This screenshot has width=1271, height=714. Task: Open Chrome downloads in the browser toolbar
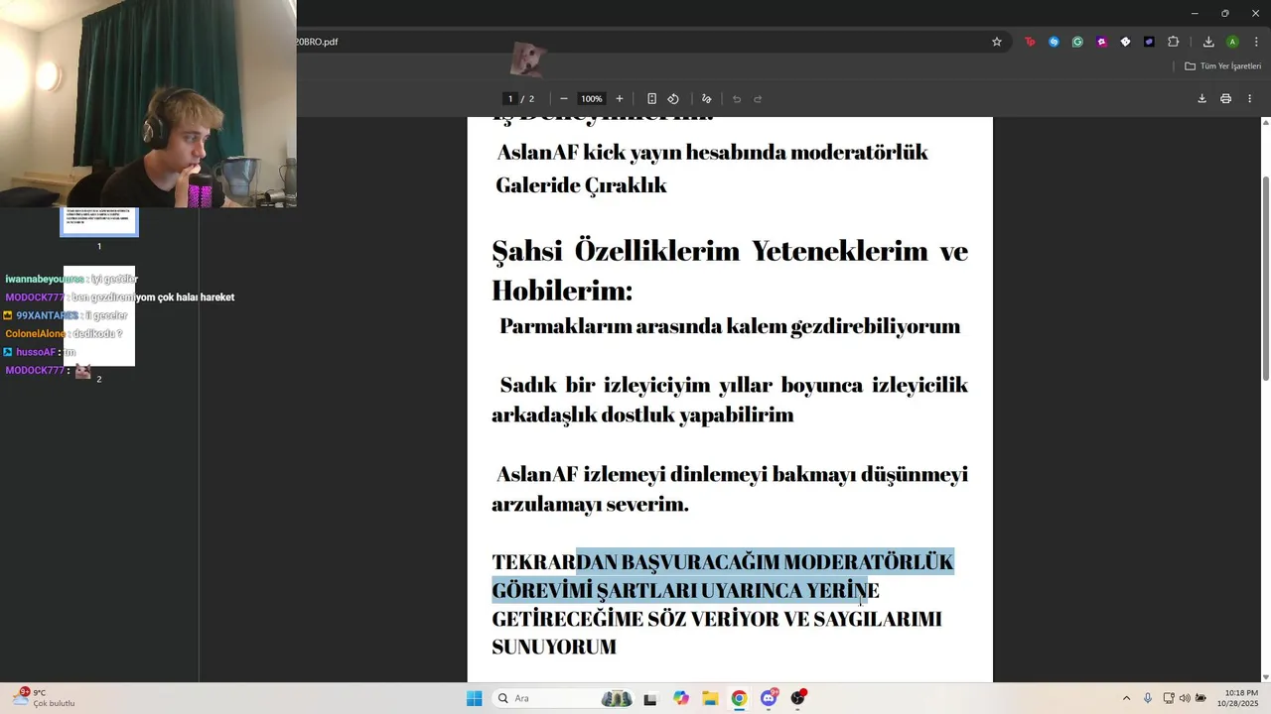tap(1208, 42)
